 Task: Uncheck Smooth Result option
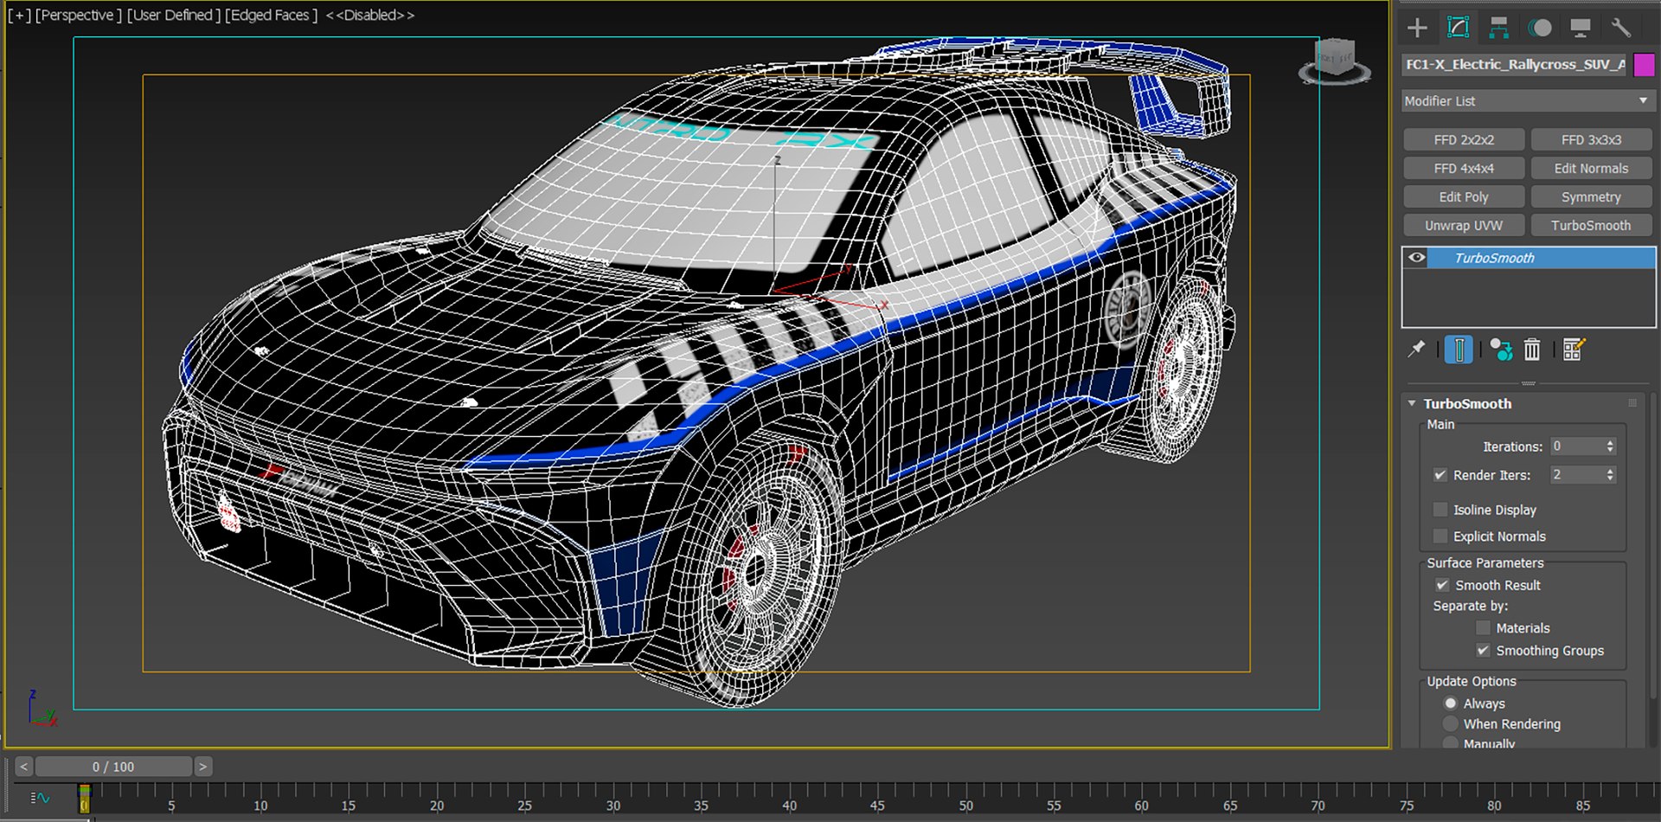coord(1442,585)
